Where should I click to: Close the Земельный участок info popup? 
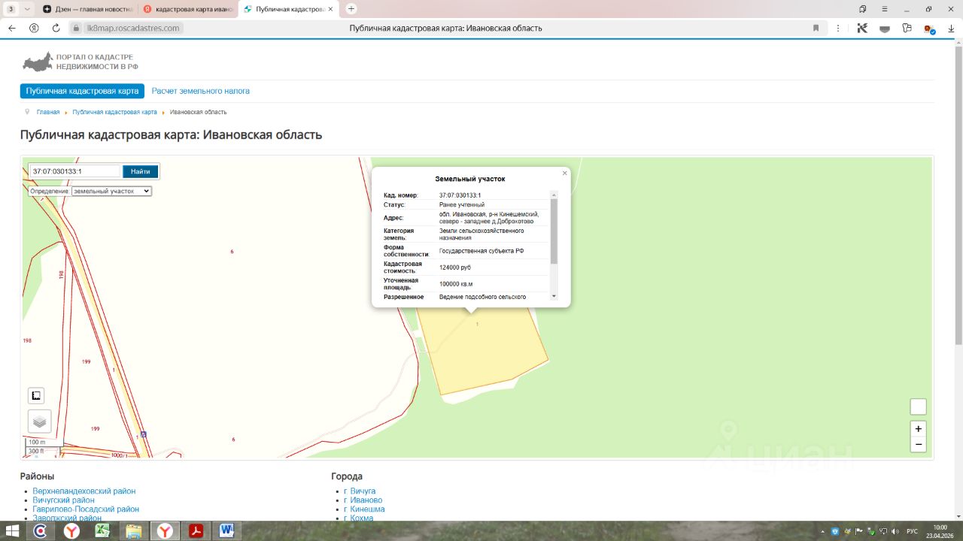(x=565, y=174)
